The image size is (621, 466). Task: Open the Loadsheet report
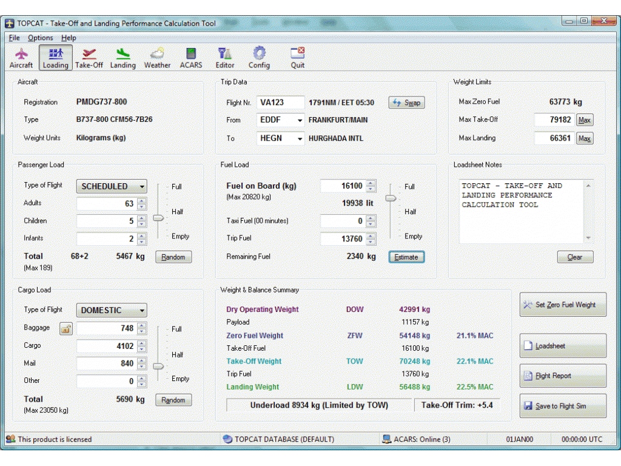tap(563, 345)
